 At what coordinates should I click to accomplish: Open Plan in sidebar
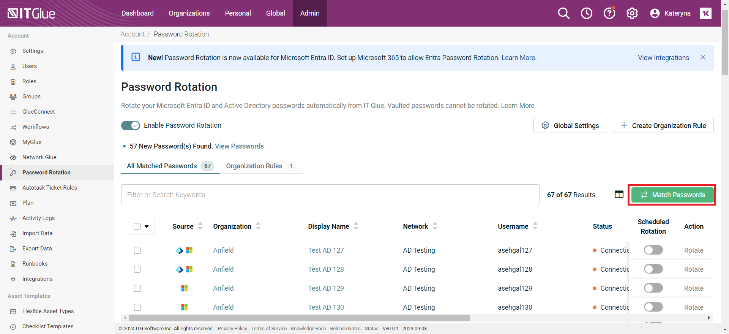(x=28, y=203)
